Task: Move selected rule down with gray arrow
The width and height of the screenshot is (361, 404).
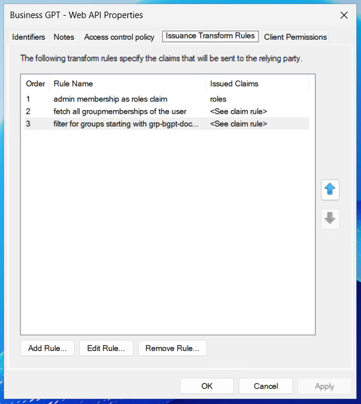Action: click(330, 219)
